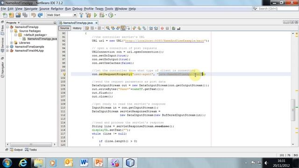299x168 pixels.
Task: Run the project with the green play icon
Action: point(95,15)
